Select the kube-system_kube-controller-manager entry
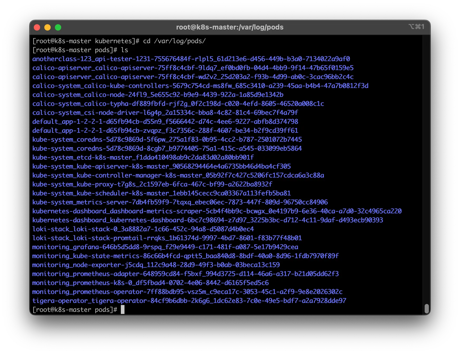This screenshot has height=354, width=460. pos(178,175)
